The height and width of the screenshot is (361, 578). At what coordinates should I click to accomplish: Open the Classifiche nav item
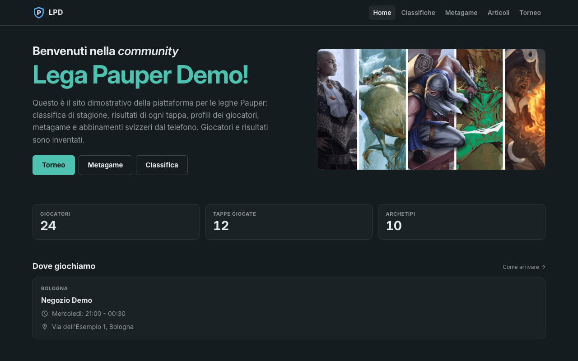click(x=418, y=13)
